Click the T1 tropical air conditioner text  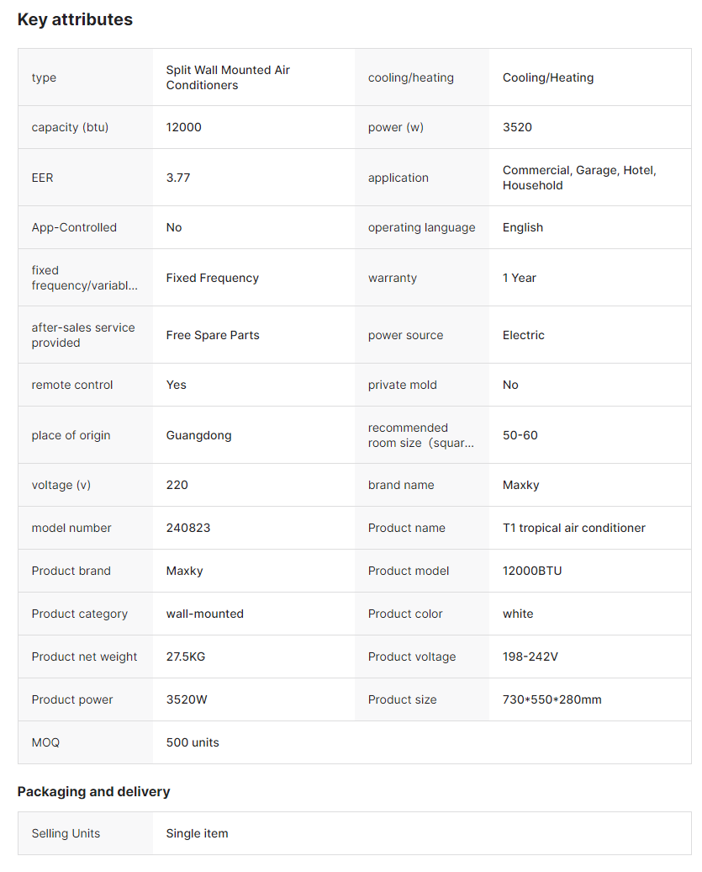click(x=574, y=528)
